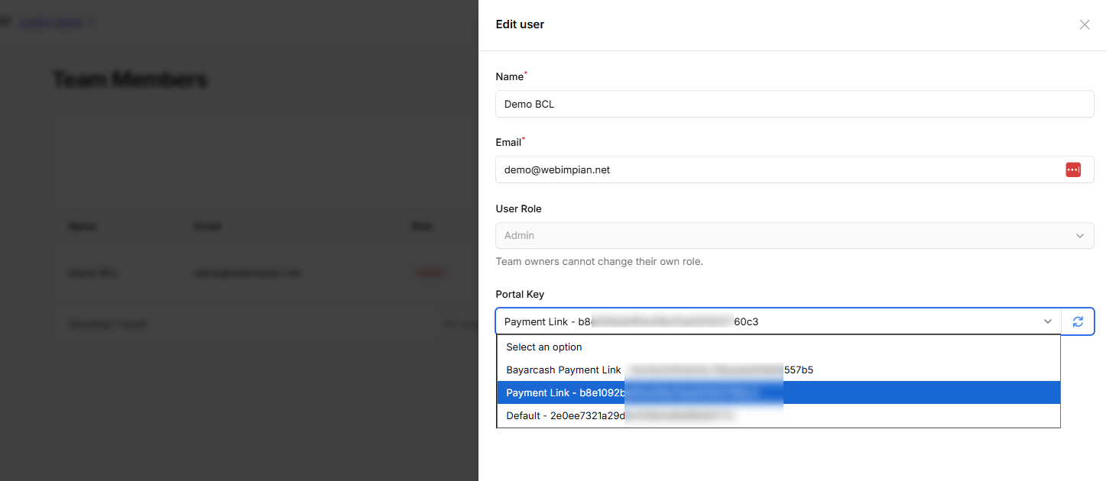1106x481 pixels.
Task: Click the sidebar toggle icon at top-left
Action: pos(4,21)
